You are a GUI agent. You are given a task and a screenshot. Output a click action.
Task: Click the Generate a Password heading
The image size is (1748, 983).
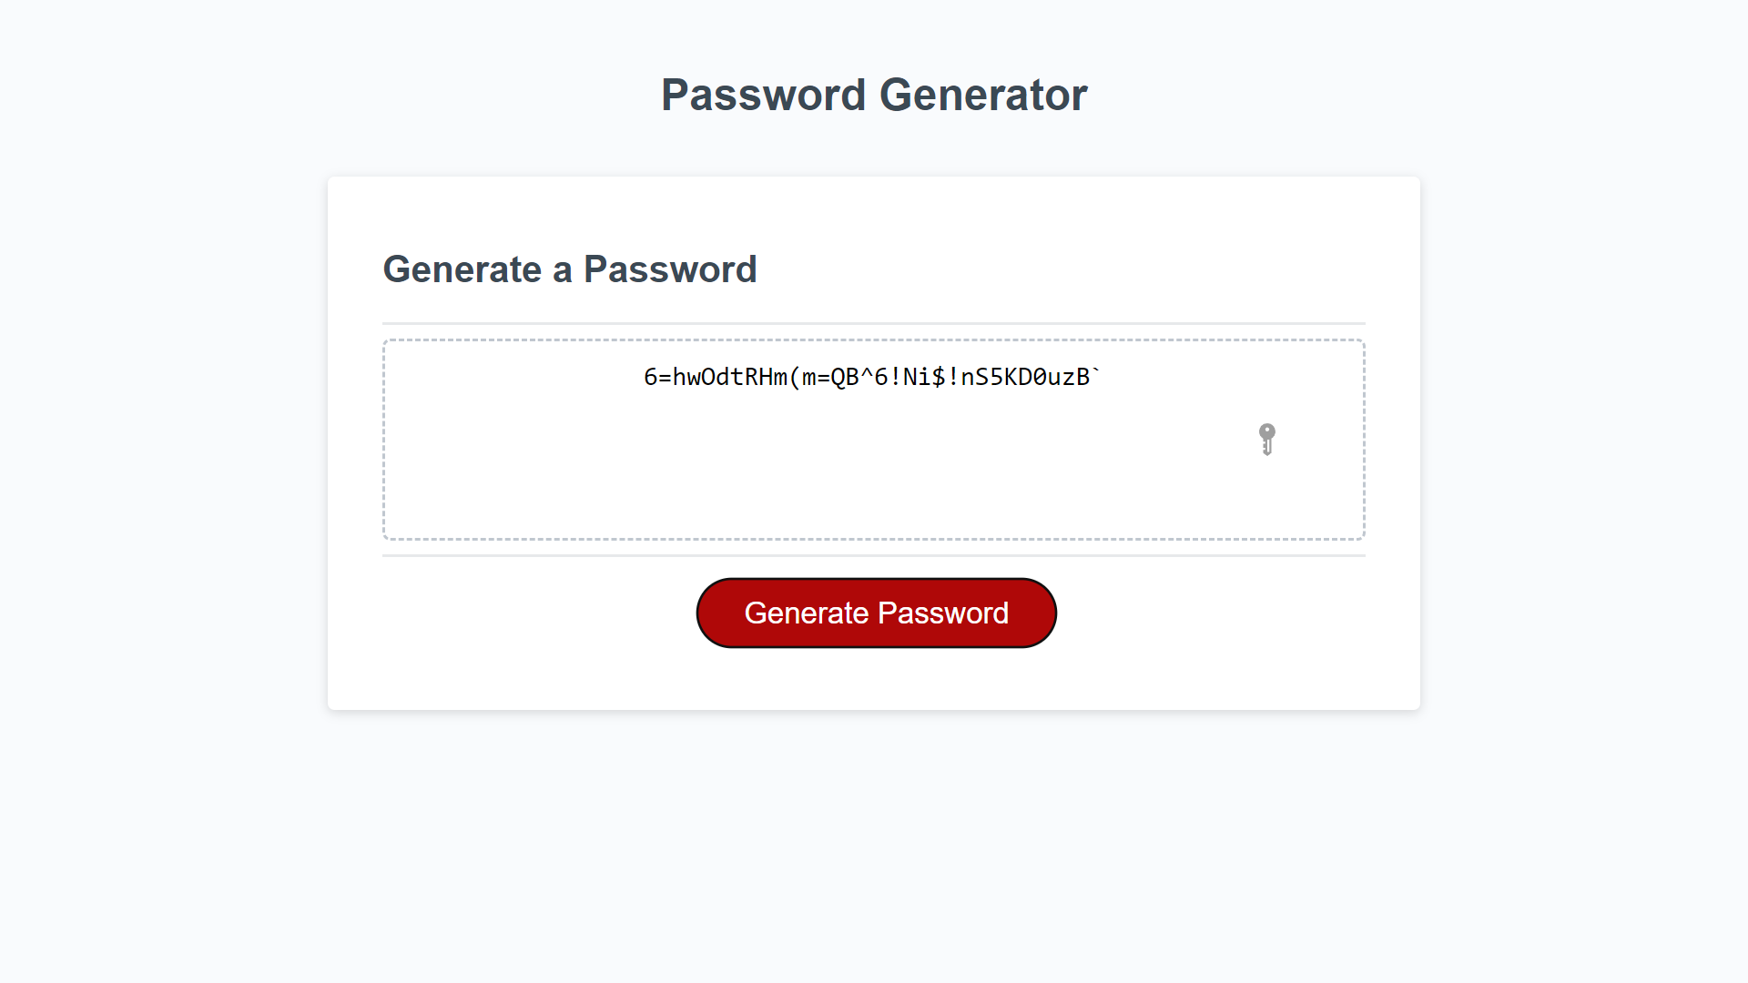[570, 269]
